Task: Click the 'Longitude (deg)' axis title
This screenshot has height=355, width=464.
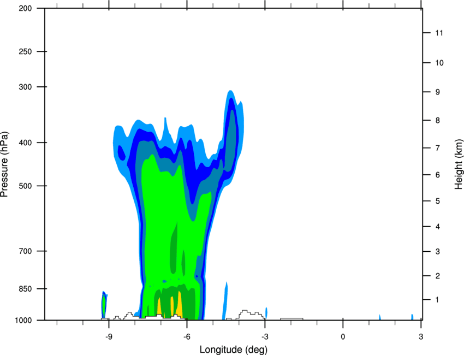Action: pos(234,350)
